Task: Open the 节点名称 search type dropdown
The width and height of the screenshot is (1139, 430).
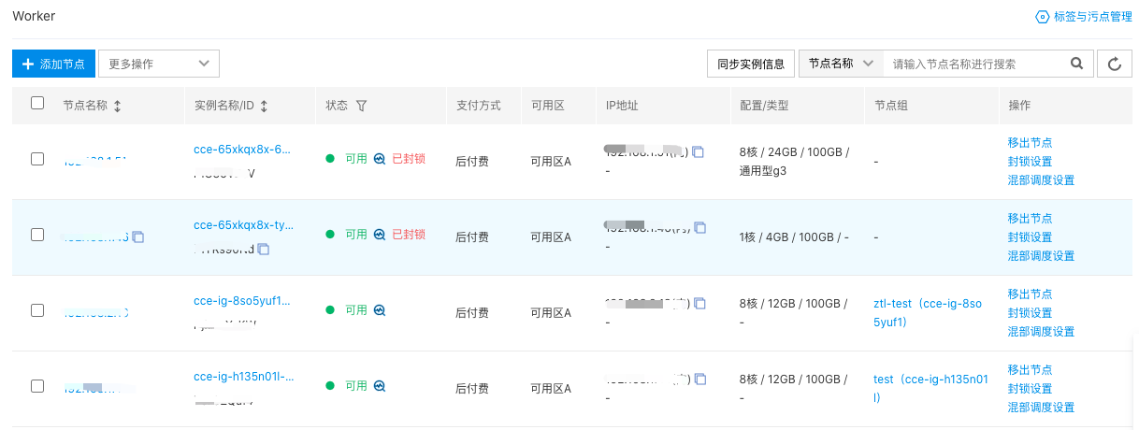Action: [841, 64]
